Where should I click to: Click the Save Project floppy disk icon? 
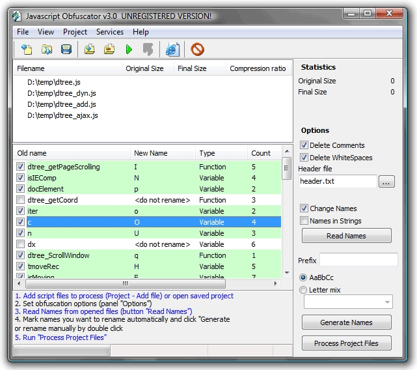[x=66, y=49]
